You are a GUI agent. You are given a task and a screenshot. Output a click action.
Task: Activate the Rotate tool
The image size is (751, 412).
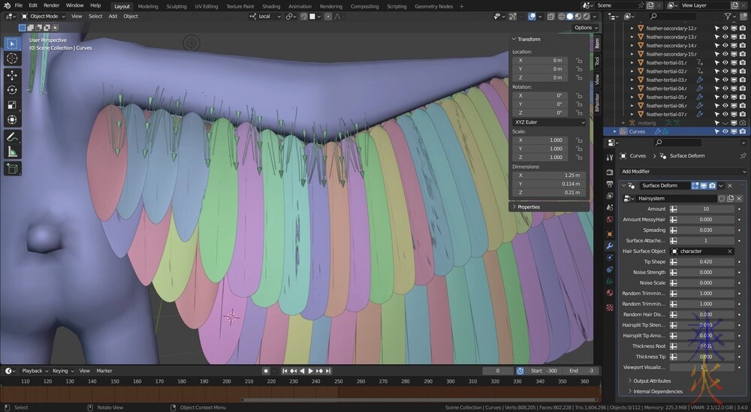pos(13,90)
